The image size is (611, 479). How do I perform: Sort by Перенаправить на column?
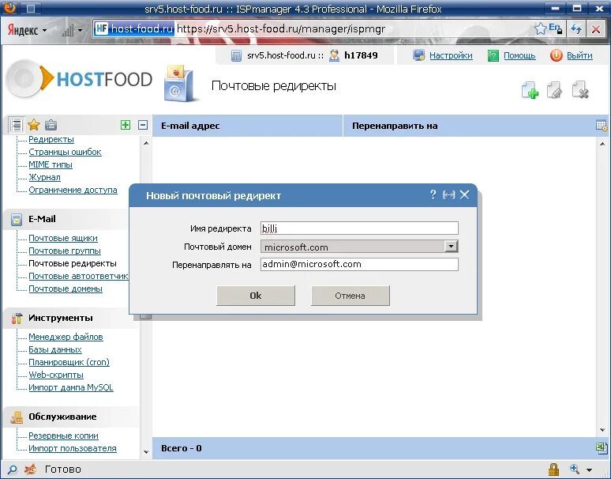(x=395, y=126)
